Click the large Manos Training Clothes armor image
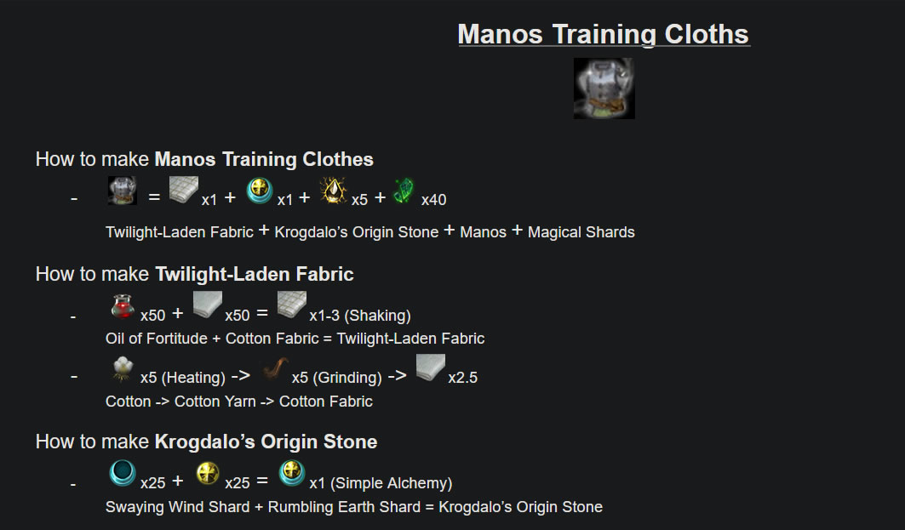 coord(604,88)
